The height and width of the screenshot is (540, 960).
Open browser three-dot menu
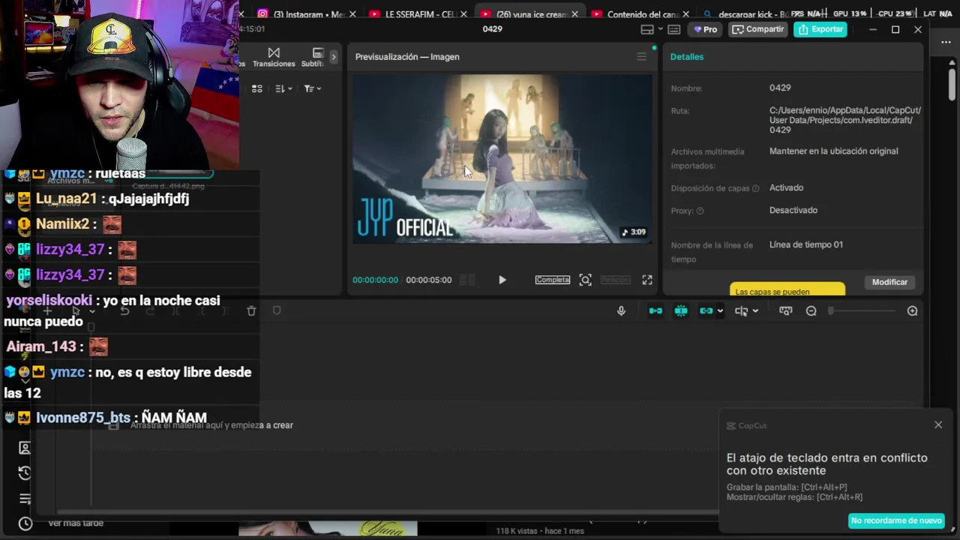point(946,42)
